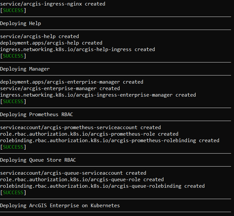Click arcgis-prometheus-serviceaccount created line
This screenshot has width=234, height=216.
pyautogui.click(x=81, y=128)
